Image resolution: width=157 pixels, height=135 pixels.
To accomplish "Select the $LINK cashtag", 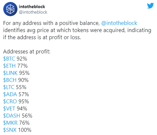I will pyautogui.click(x=10, y=73).
